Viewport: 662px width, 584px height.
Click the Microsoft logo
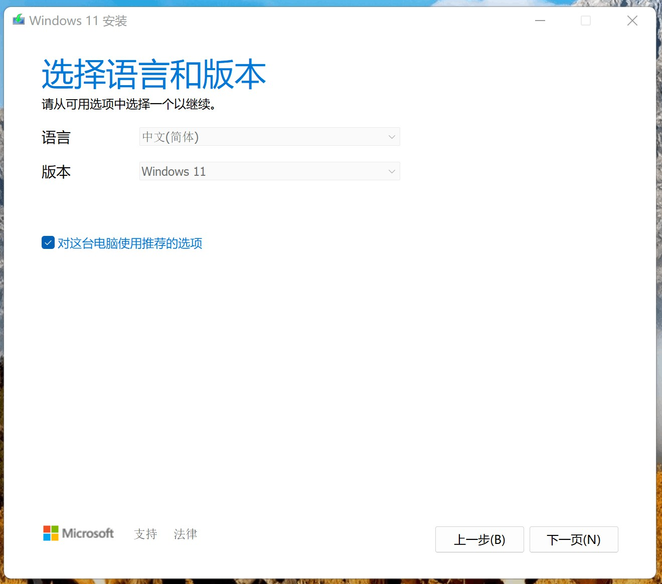(x=78, y=533)
